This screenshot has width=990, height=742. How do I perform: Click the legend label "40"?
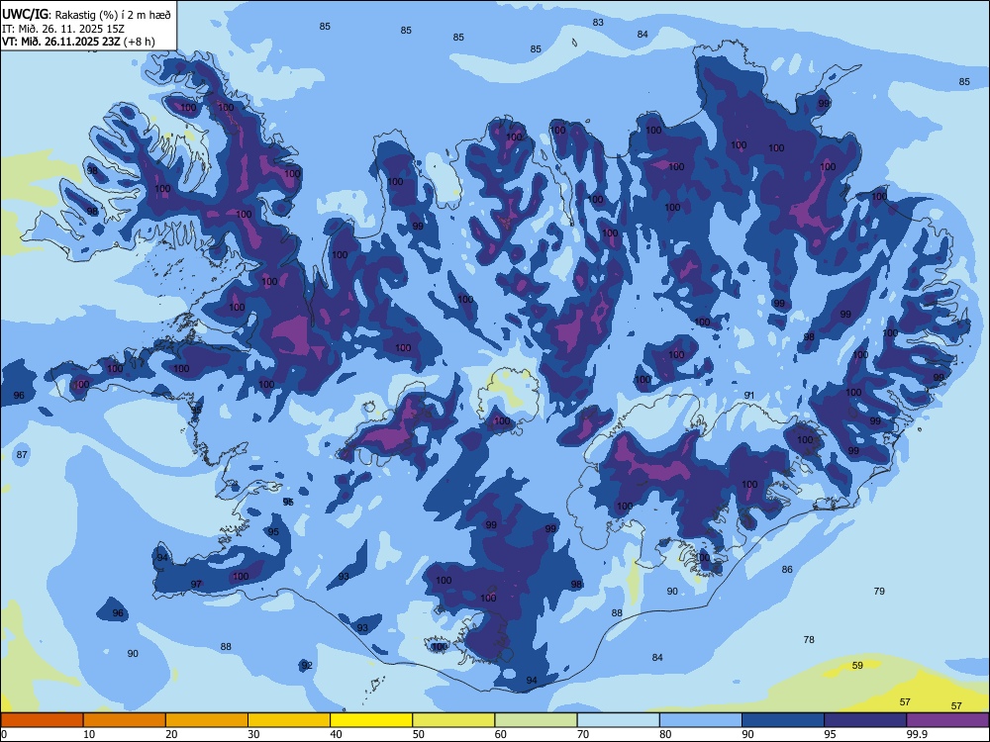(x=336, y=734)
